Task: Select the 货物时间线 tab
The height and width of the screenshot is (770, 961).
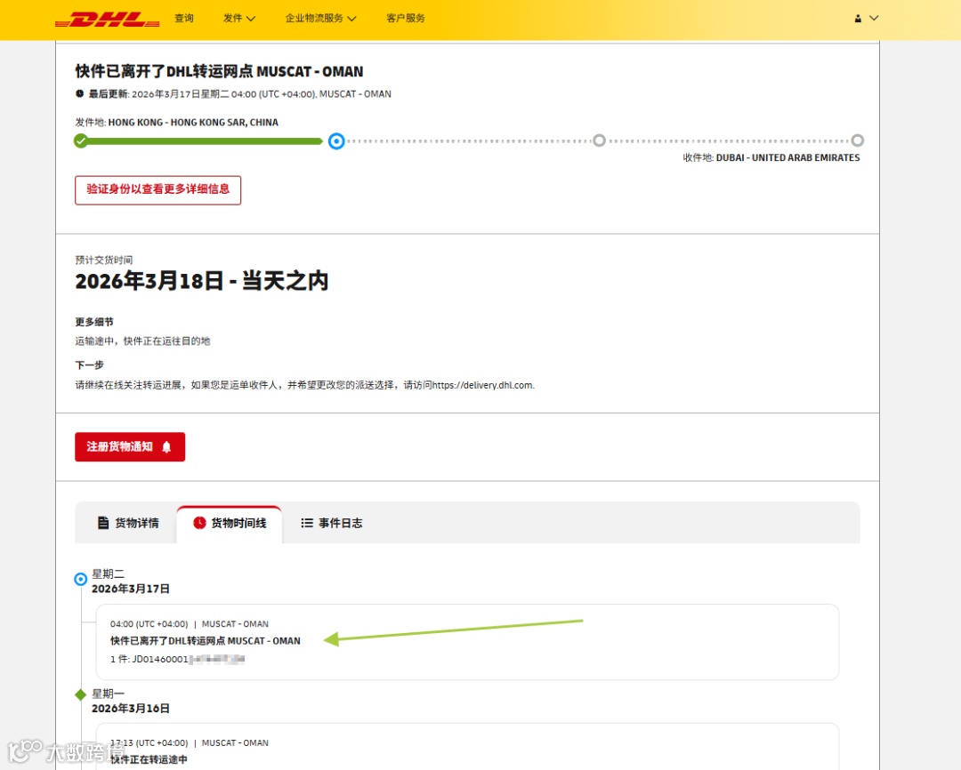Action: pyautogui.click(x=230, y=523)
